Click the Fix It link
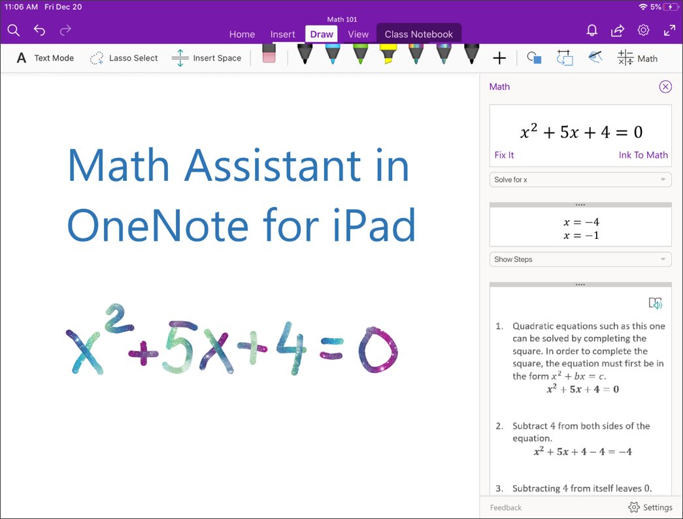This screenshot has height=519, width=683. pos(504,155)
